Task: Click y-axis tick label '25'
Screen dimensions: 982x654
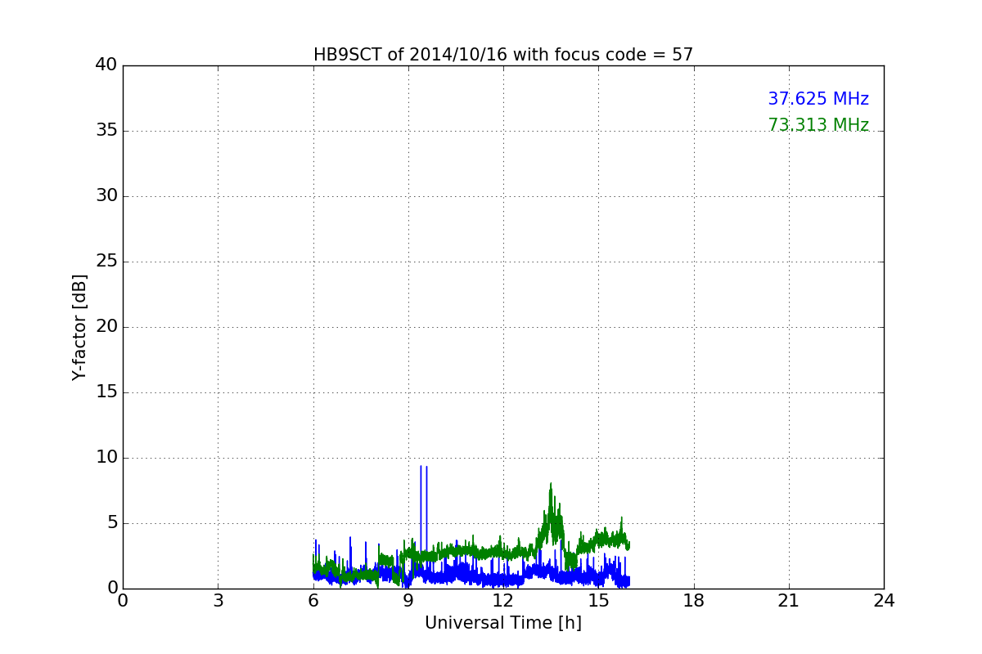Action: click(x=106, y=262)
